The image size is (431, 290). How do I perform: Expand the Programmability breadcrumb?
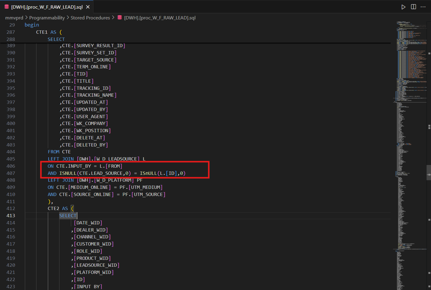[47, 18]
